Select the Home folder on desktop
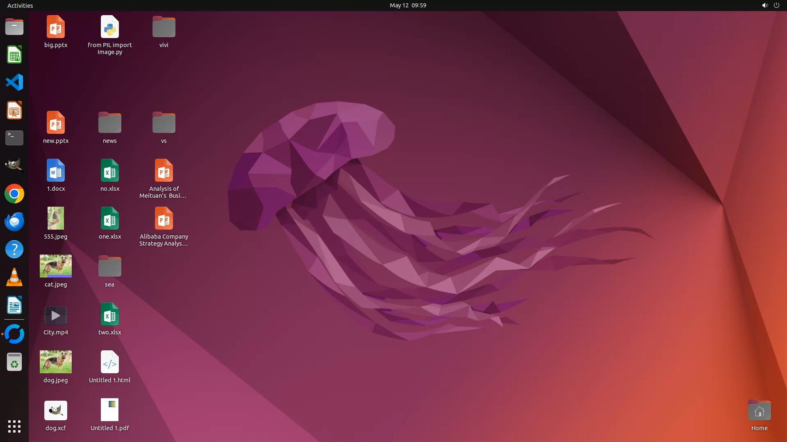The height and width of the screenshot is (442, 787). coord(759,411)
